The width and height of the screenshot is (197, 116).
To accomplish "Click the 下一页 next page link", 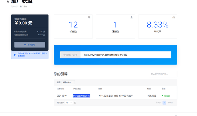I will pos(170,103).
